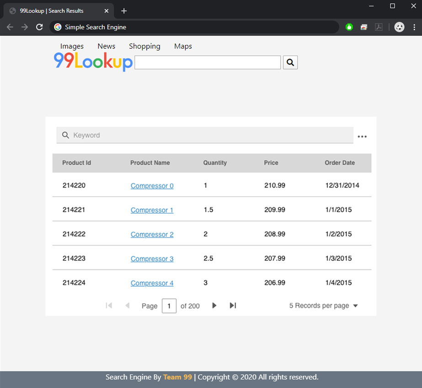Click the main 99Lookup search box
This screenshot has height=388, width=422.
click(x=208, y=63)
